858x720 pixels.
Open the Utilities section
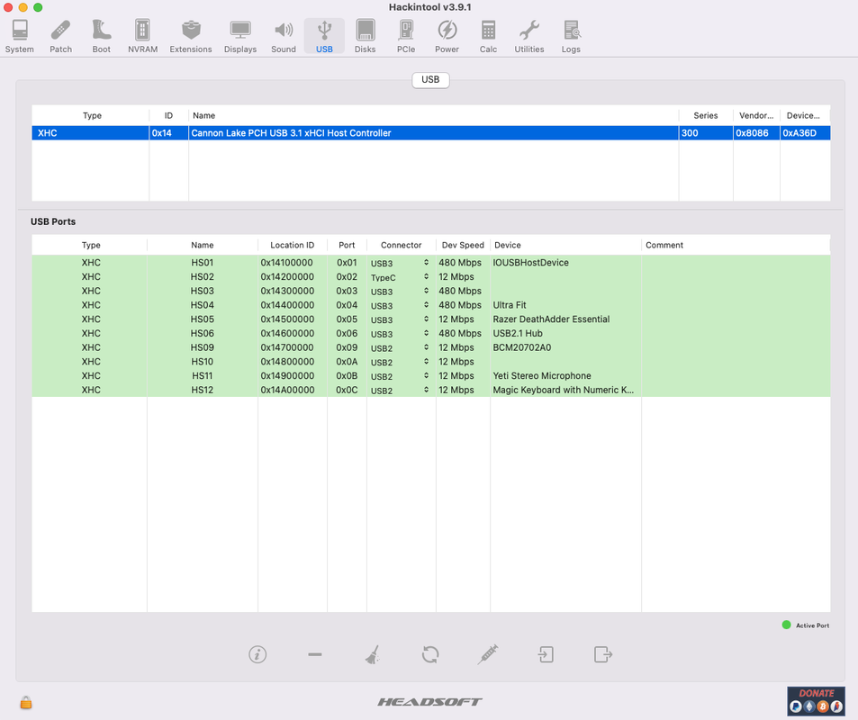tap(529, 37)
